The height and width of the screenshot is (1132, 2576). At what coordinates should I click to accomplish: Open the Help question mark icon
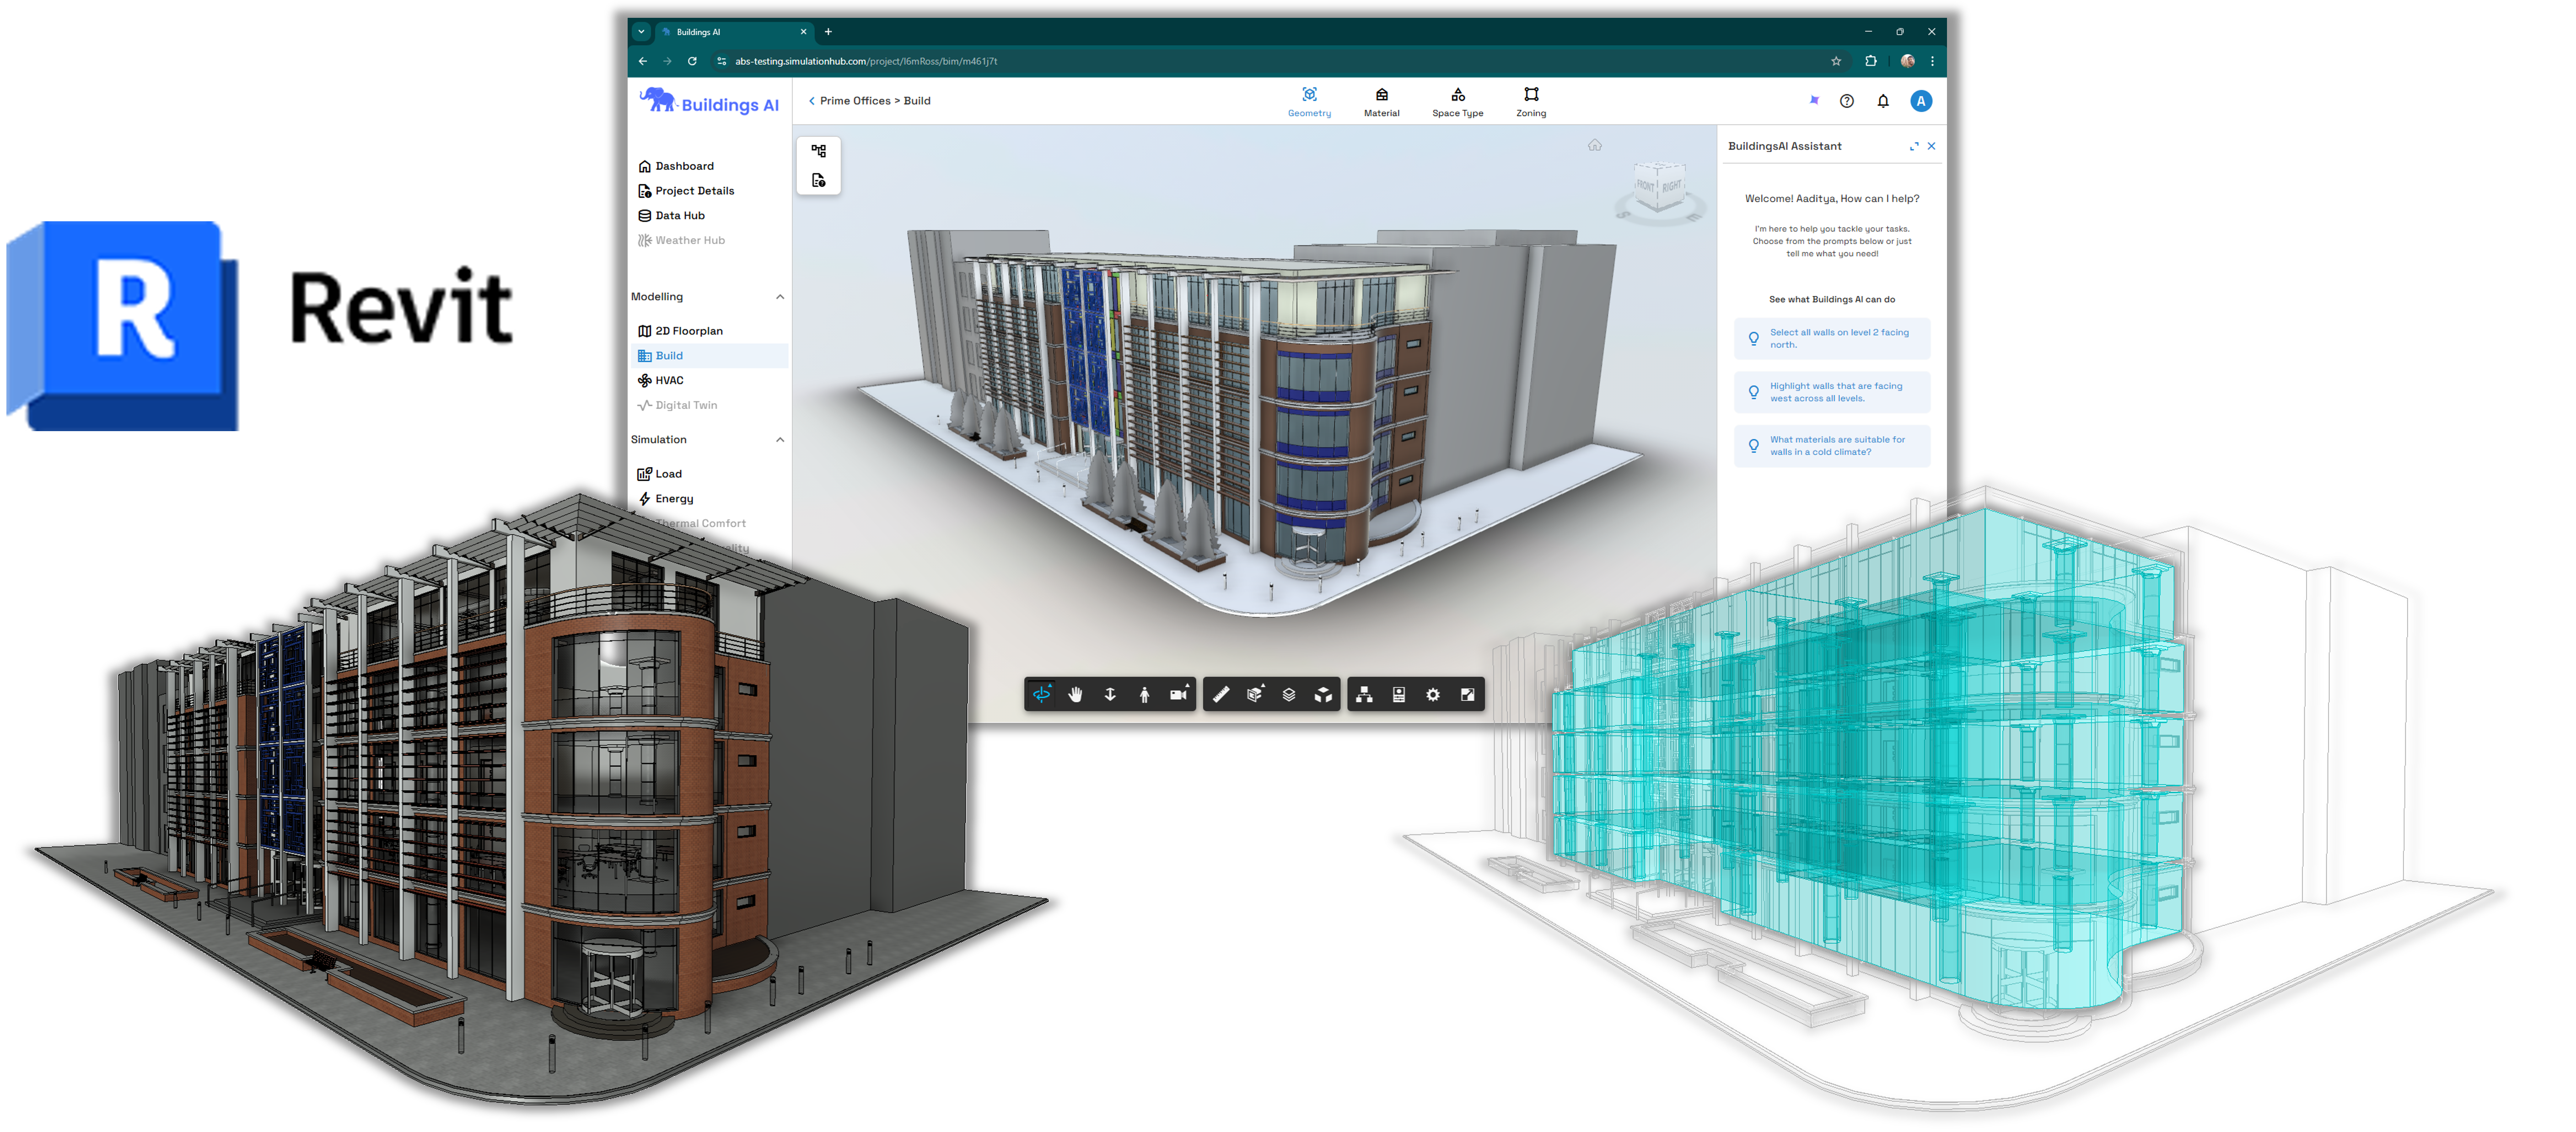pos(1847,101)
